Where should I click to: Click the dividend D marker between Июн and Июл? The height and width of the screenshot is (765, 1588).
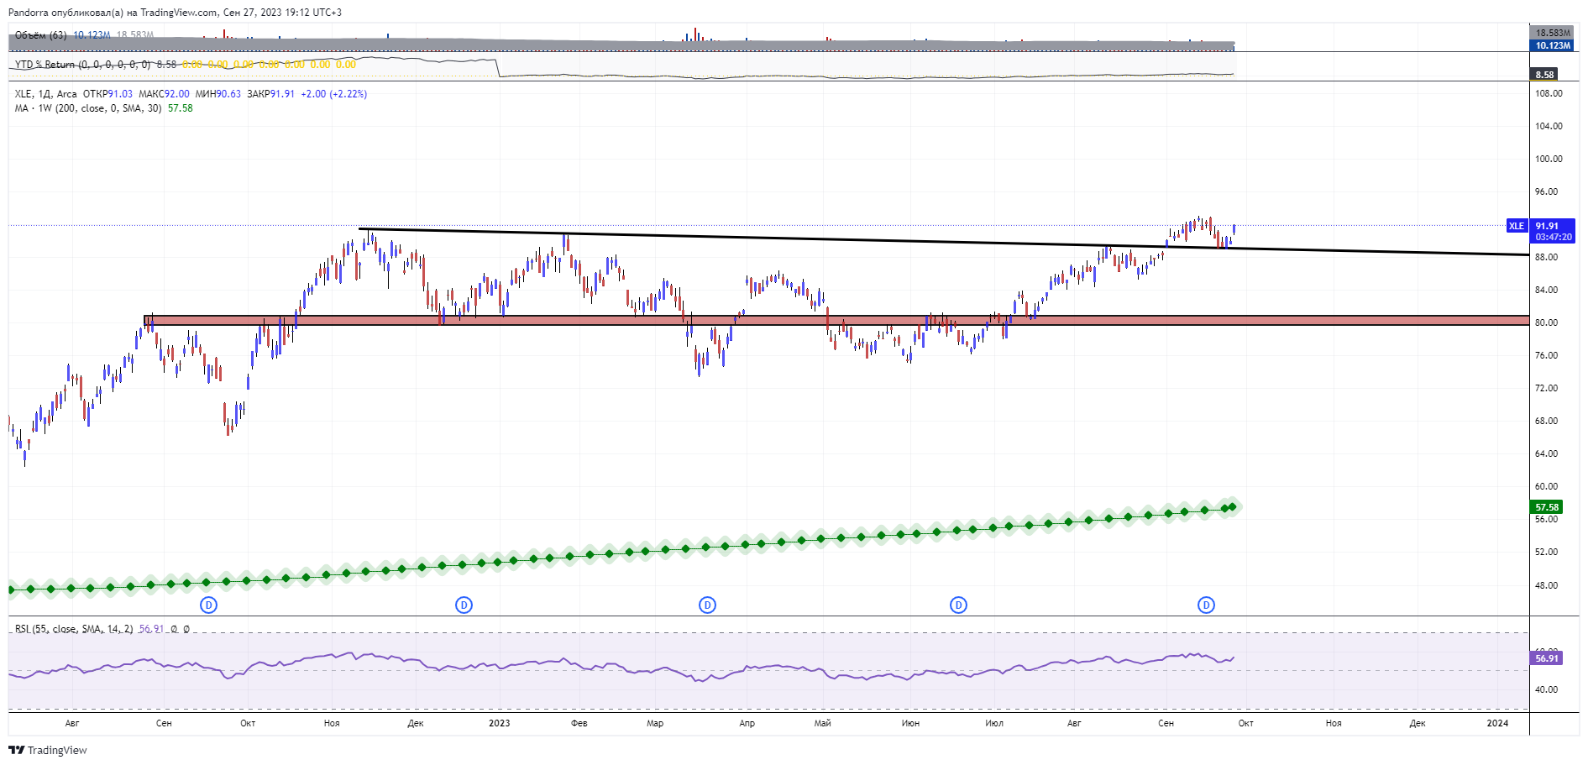click(958, 605)
